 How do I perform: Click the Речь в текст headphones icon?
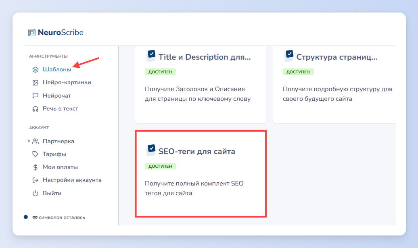36,109
